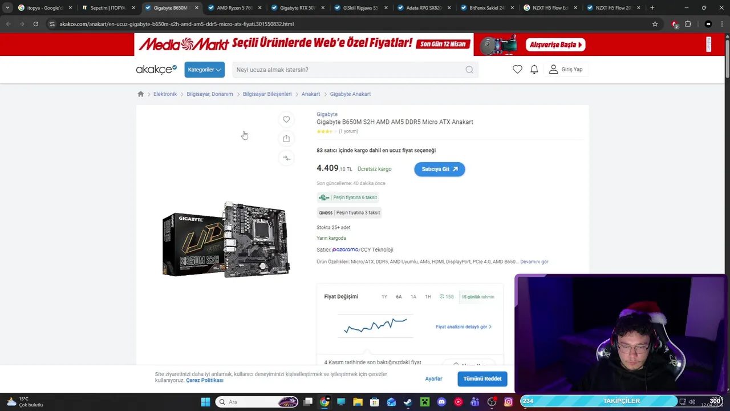The image size is (730, 411).
Task: Open the browser extensions puzzle icon
Action: click(x=688, y=24)
